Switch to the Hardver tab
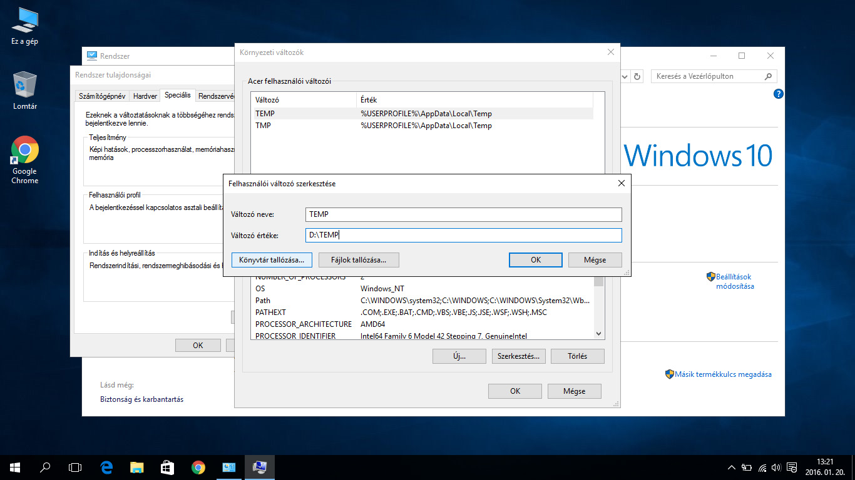The height and width of the screenshot is (480, 855). pos(145,96)
